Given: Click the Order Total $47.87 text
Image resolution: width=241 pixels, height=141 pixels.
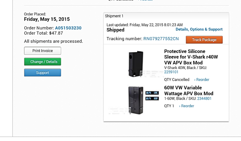Looking at the screenshot, I should tap(44, 33).
